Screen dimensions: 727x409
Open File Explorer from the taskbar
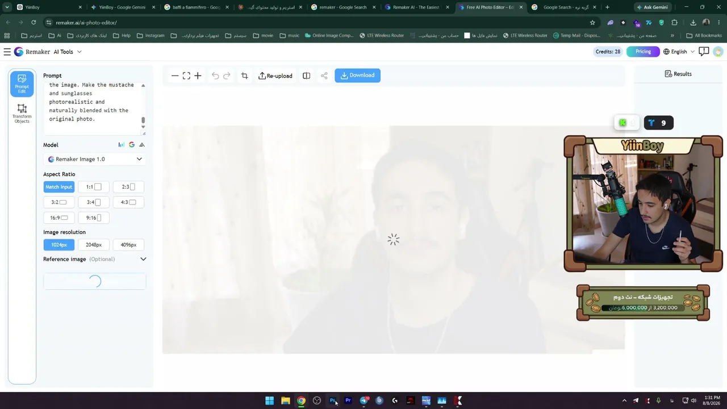[x=285, y=400]
